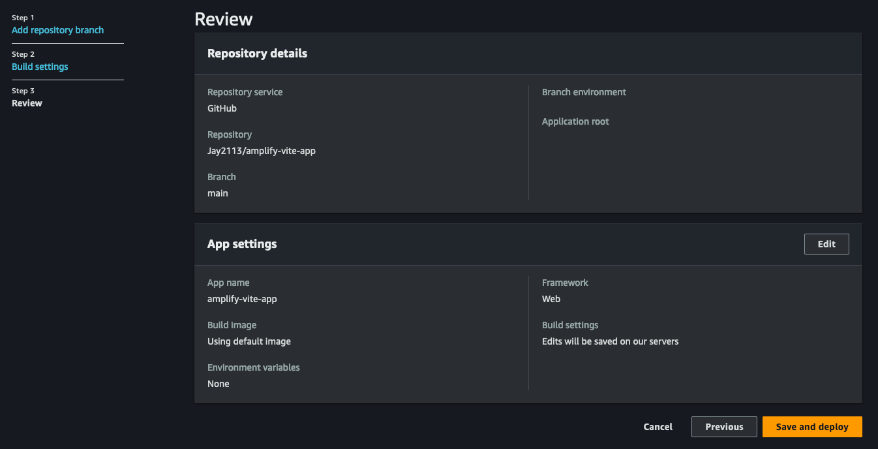The image size is (878, 449).
Task: Click the Repository details panel header
Action: (257, 54)
